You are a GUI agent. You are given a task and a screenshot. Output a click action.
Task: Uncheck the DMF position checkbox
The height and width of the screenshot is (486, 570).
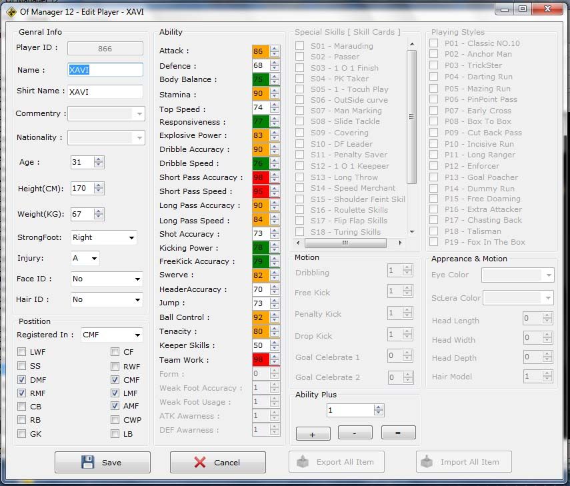click(x=22, y=380)
